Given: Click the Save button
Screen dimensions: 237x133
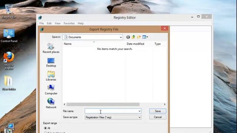Looking at the screenshot, I should pos(158,111).
